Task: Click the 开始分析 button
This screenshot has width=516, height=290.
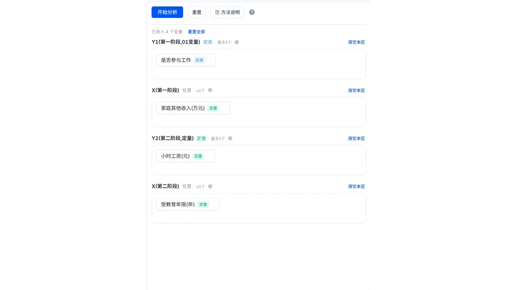Action: [x=167, y=12]
